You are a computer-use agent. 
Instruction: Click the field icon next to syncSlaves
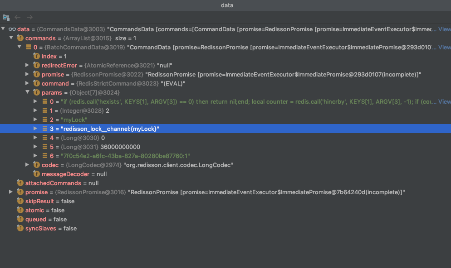coord(20,228)
